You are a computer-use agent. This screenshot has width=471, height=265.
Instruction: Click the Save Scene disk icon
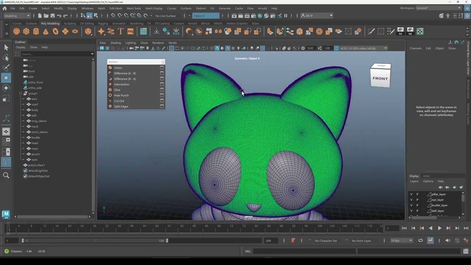coord(52,15)
